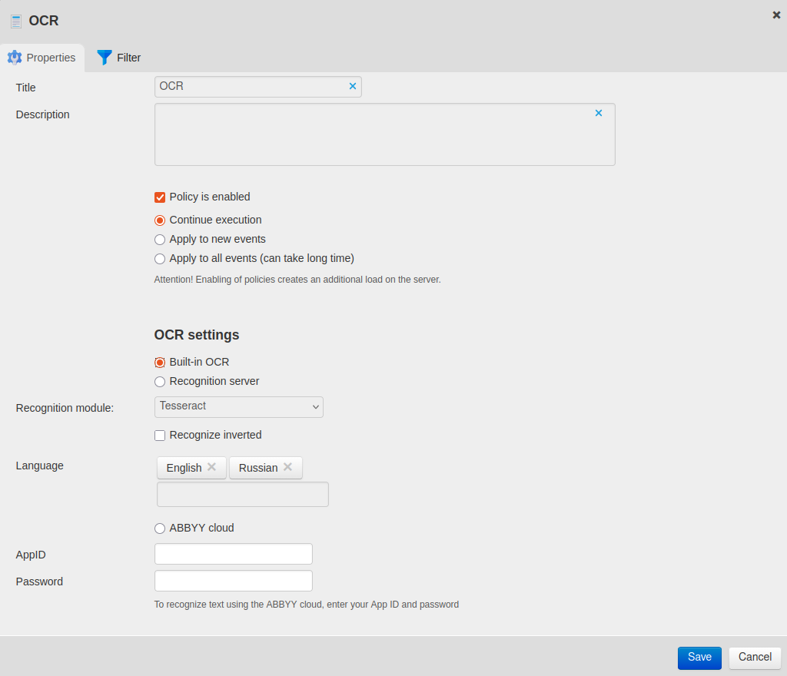Image resolution: width=787 pixels, height=676 pixels.
Task: Click the Cancel button
Action: click(755, 658)
